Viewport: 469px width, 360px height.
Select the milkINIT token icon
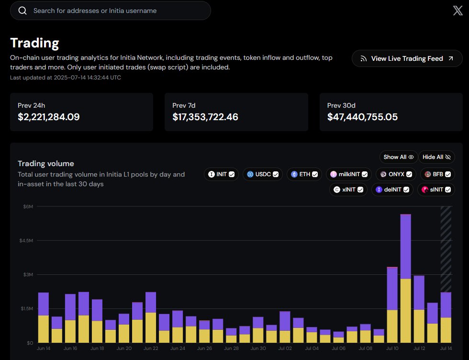(334, 174)
